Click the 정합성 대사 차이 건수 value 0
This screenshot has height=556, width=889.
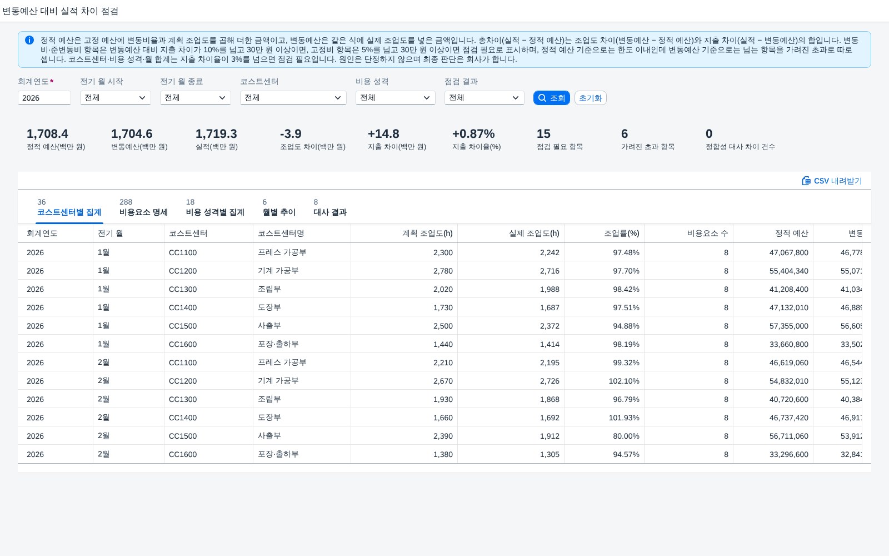pos(709,134)
